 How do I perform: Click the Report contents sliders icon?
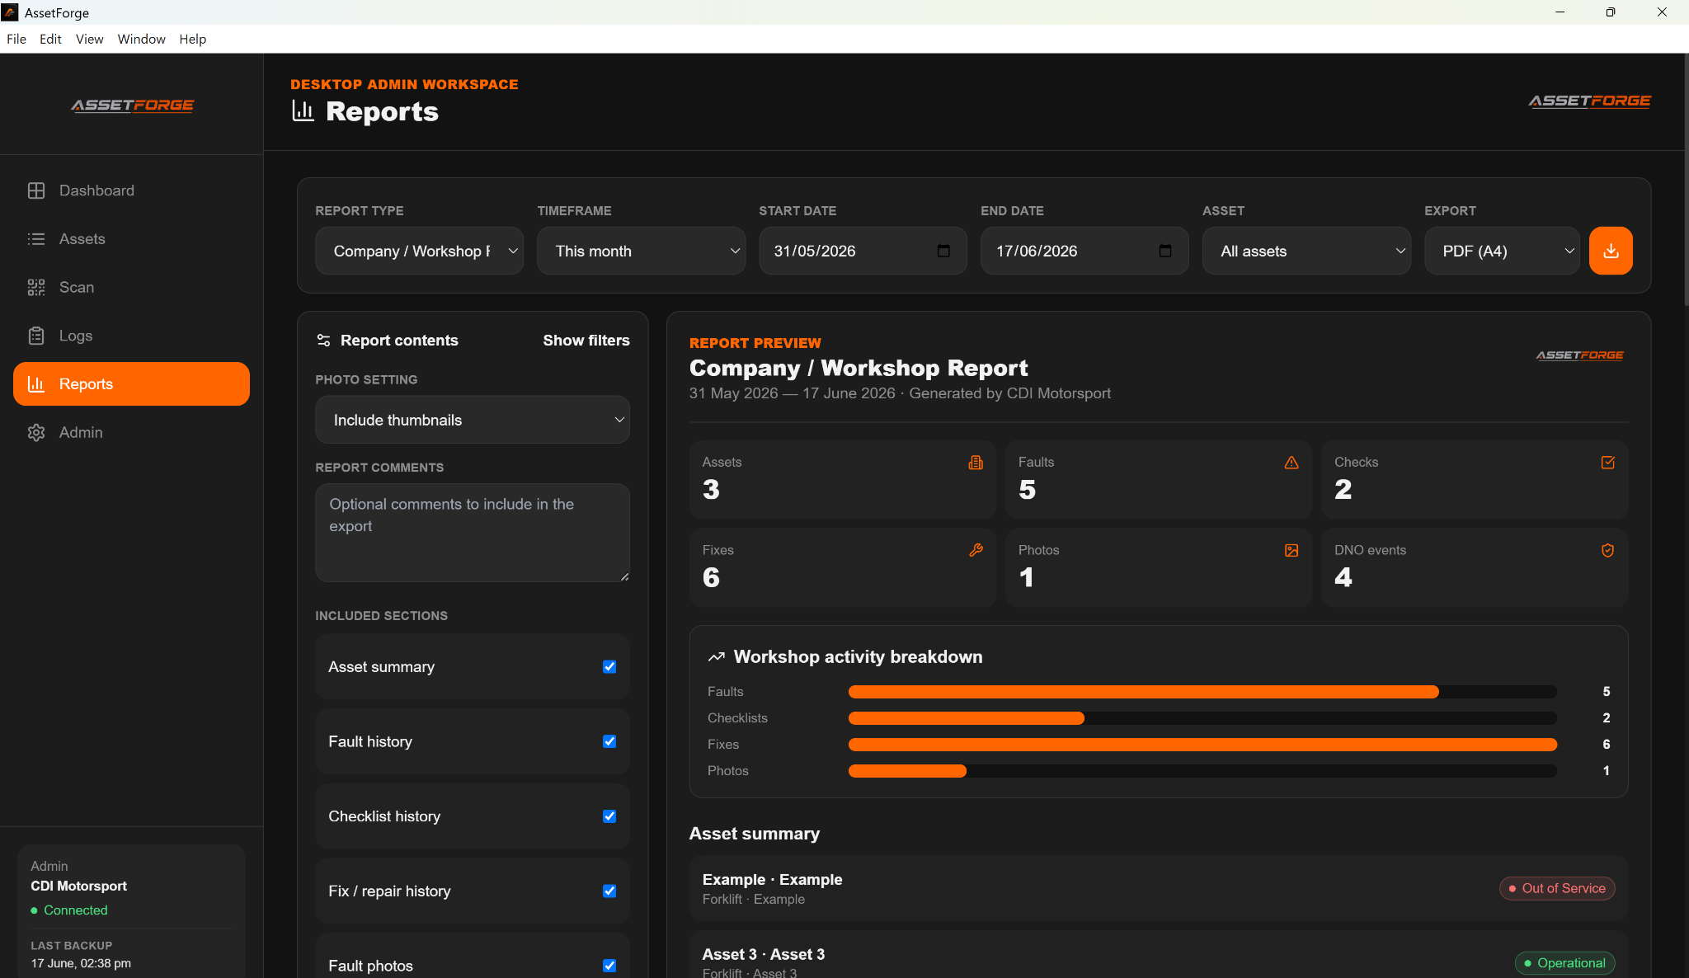(323, 341)
